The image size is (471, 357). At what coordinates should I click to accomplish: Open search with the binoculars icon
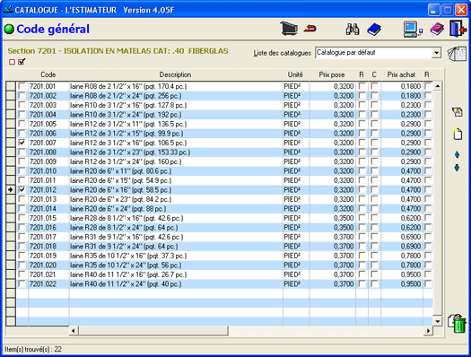pos(353,29)
